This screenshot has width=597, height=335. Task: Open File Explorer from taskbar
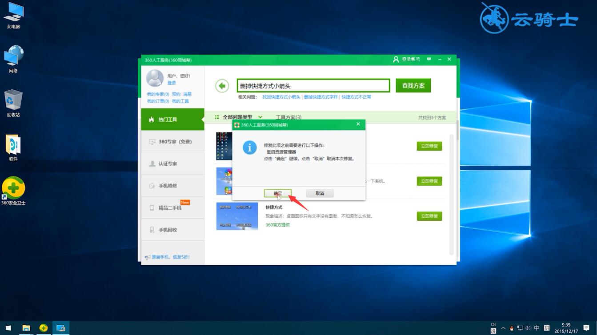coord(26,328)
